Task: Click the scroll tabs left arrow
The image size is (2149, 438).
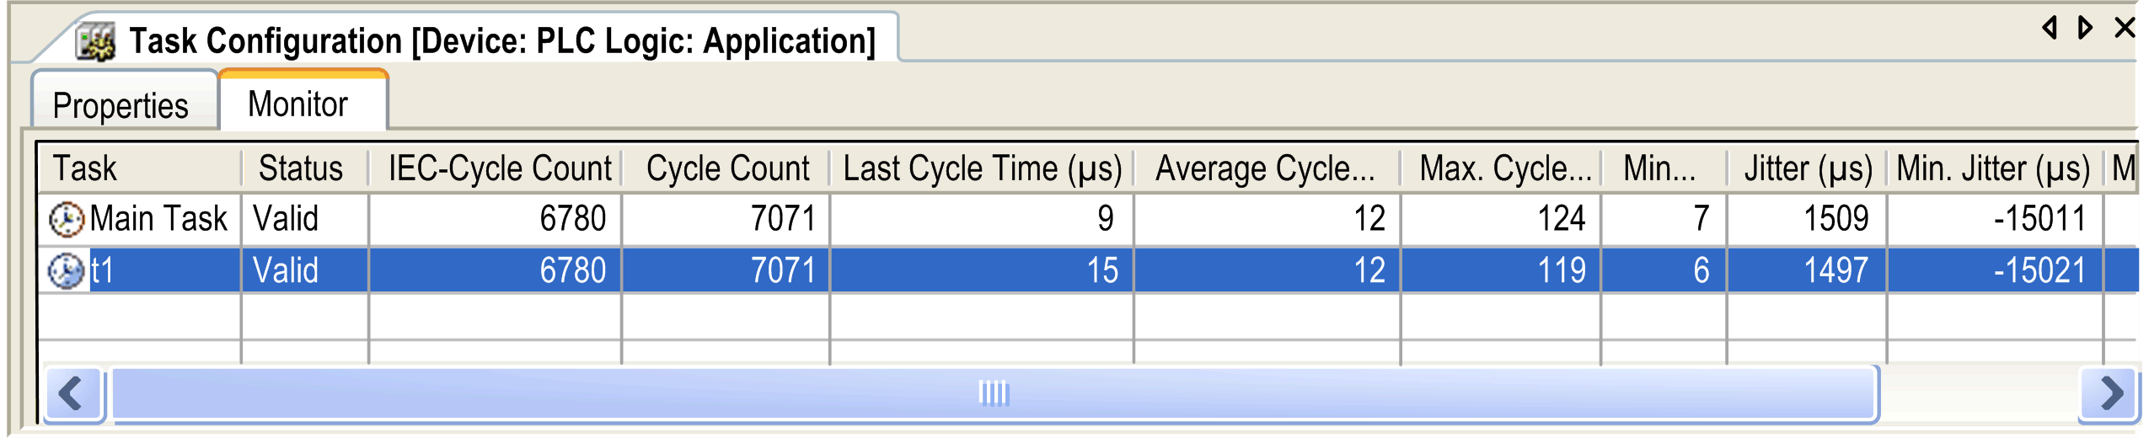Action: click(x=2050, y=28)
